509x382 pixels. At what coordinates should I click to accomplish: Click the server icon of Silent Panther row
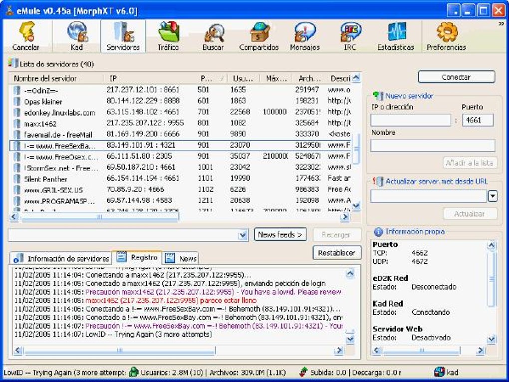[x=17, y=179]
